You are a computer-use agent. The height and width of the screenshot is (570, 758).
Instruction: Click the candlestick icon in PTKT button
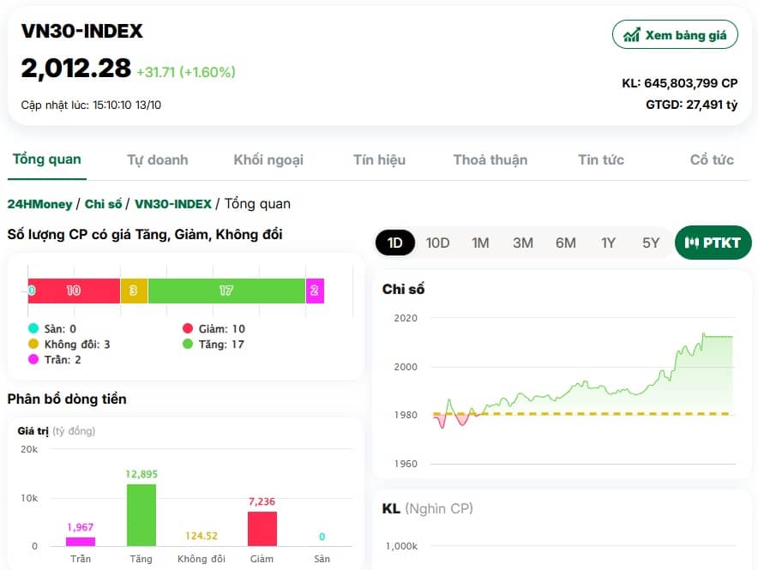pos(692,243)
